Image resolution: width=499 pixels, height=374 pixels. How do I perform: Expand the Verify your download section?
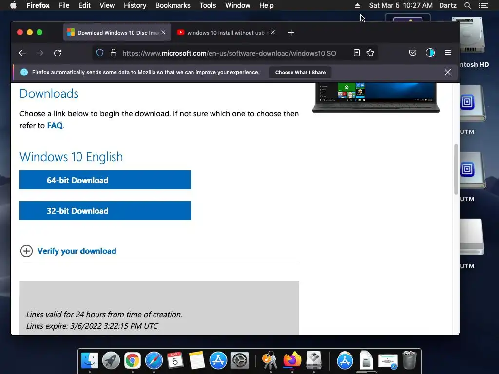[68, 251]
